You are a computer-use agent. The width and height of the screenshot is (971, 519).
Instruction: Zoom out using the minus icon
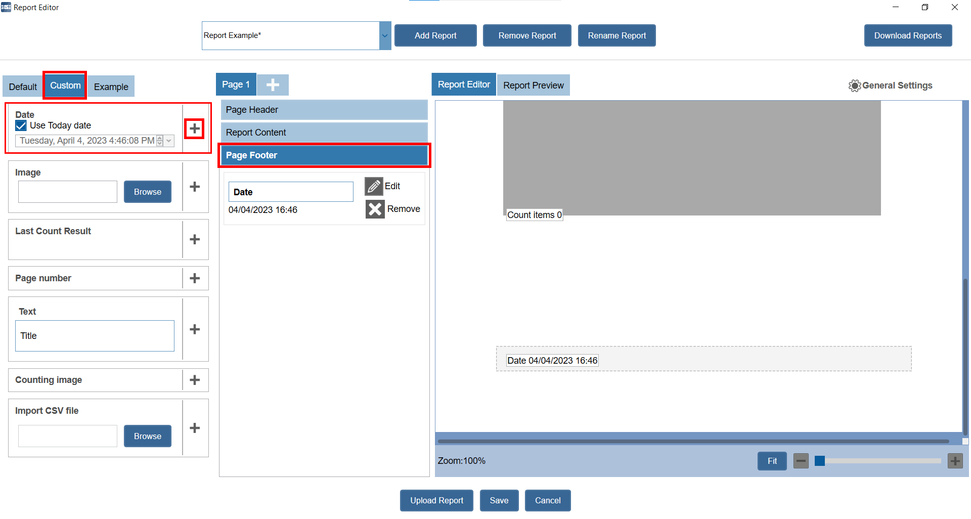(801, 461)
